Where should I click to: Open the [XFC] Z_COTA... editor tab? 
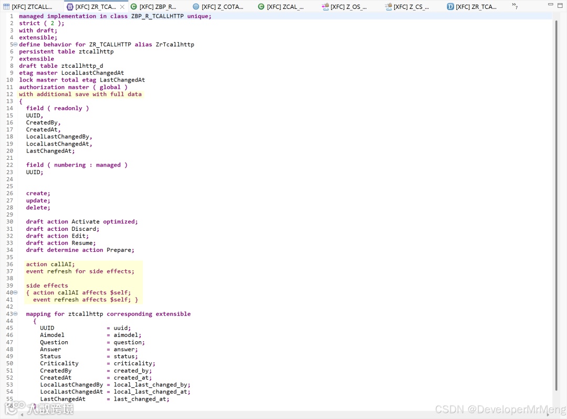218,6
